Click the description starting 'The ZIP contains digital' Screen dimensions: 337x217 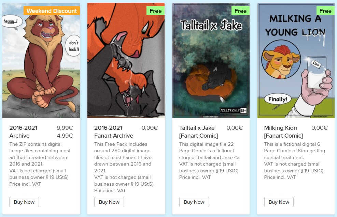tap(39, 164)
